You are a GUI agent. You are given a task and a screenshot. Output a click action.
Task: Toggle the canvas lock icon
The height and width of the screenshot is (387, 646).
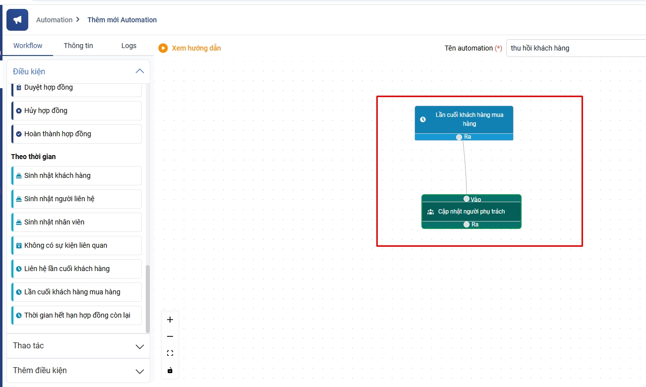(x=170, y=370)
